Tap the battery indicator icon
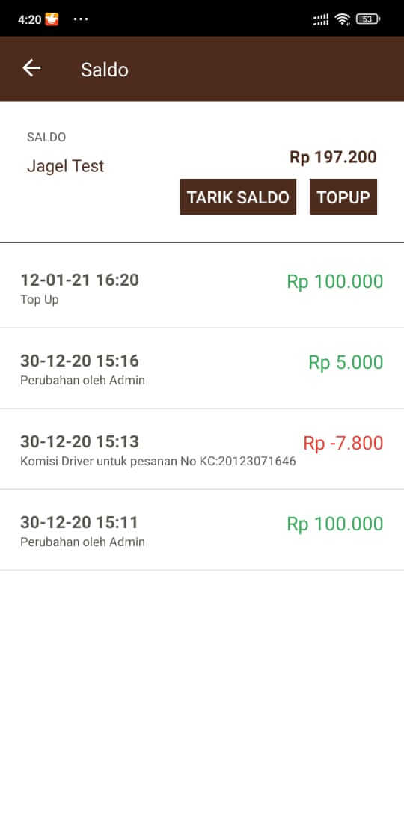 [367, 19]
